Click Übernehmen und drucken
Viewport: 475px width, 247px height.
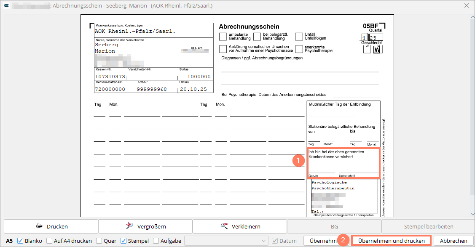(x=391, y=241)
